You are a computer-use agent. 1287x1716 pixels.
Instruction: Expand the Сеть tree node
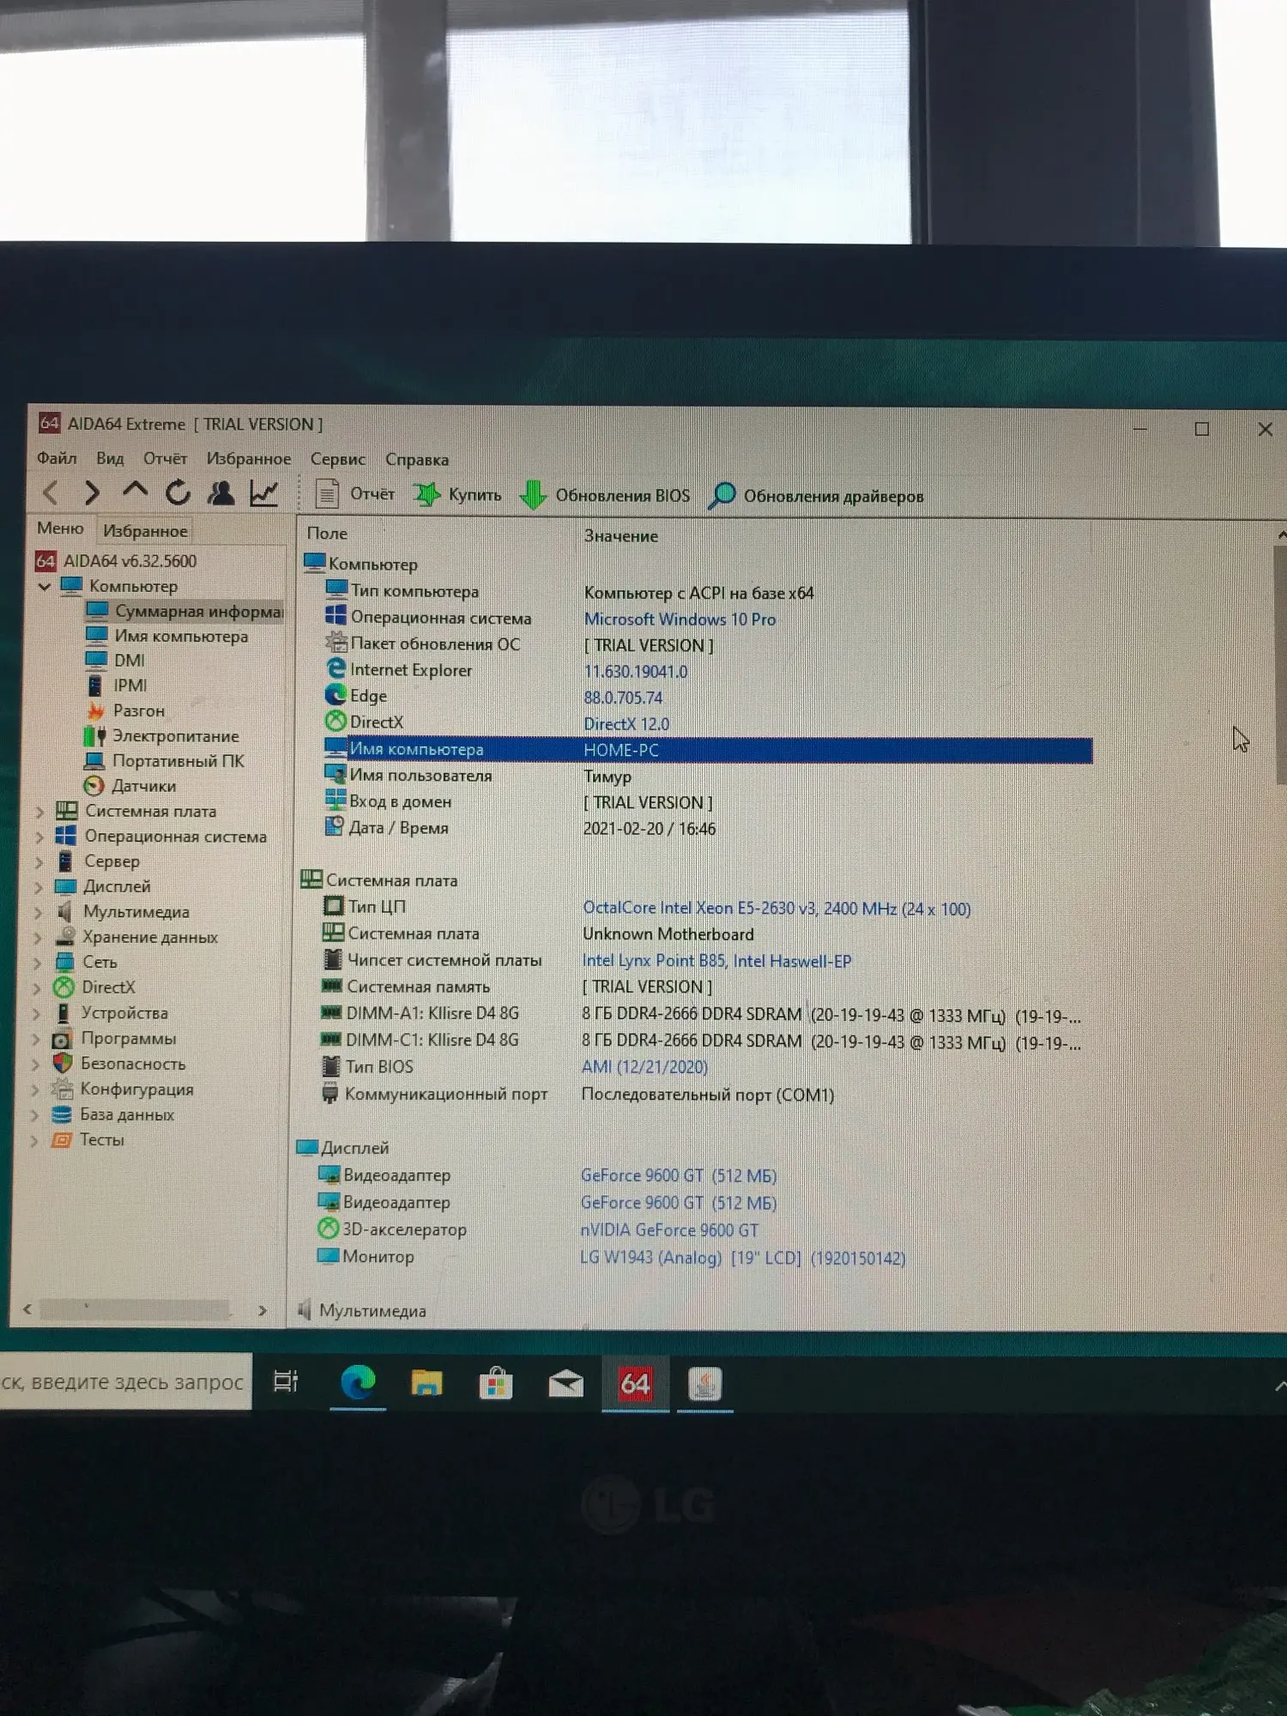(37, 963)
